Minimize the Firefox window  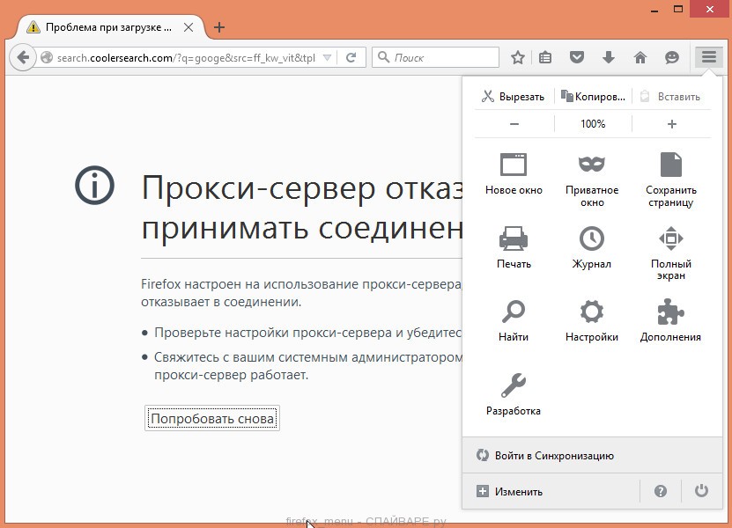pos(654,10)
